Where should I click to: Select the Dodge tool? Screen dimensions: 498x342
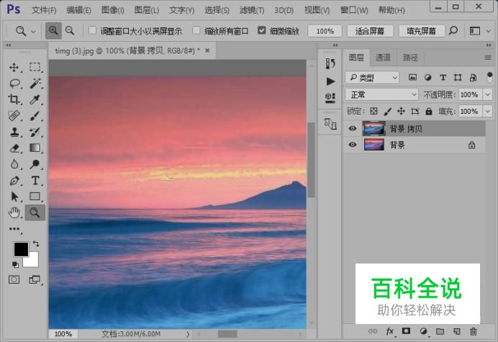[x=35, y=164]
